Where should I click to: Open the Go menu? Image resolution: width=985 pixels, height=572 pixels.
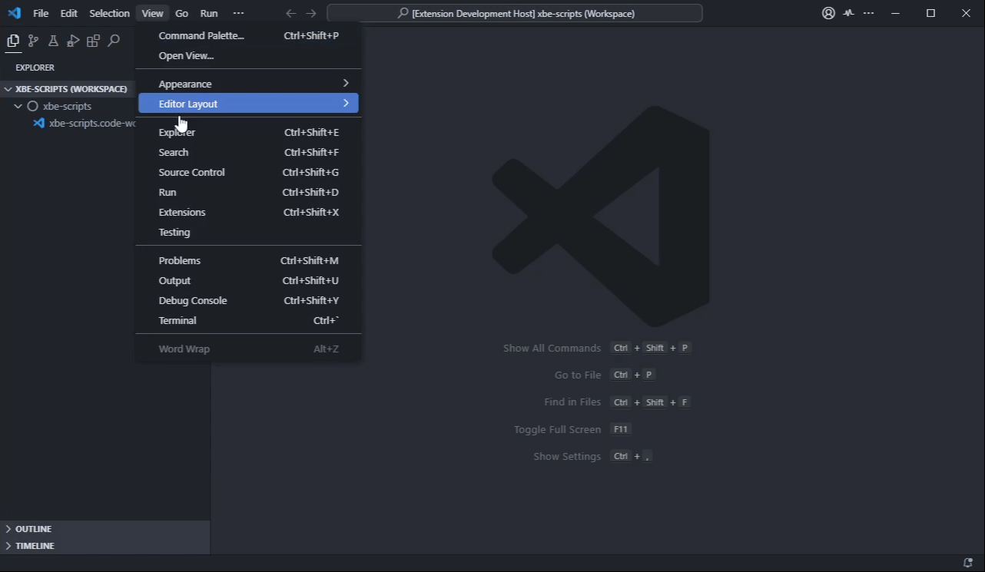(181, 13)
